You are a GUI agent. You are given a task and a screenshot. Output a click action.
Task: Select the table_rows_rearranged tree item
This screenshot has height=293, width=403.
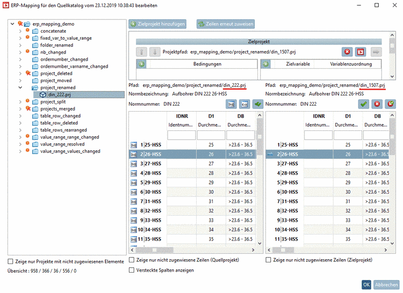(x=63, y=130)
